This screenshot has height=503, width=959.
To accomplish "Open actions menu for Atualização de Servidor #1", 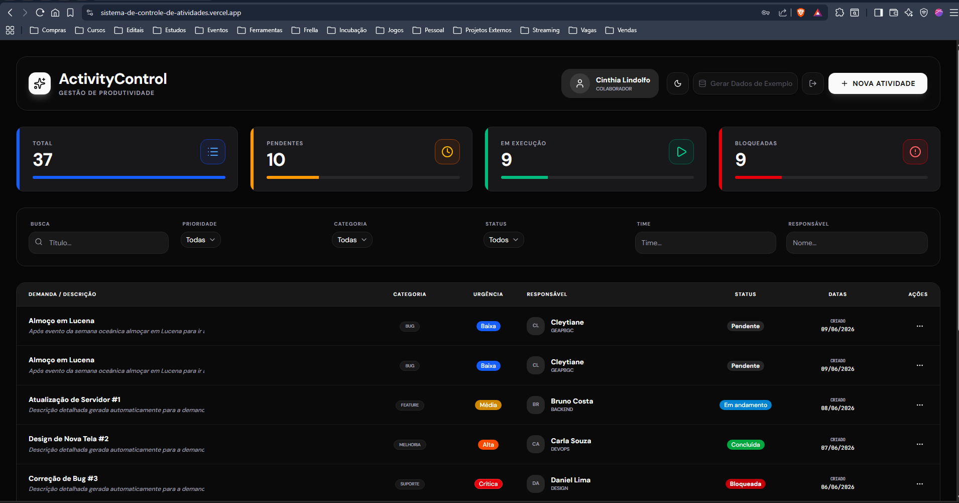I will [919, 405].
